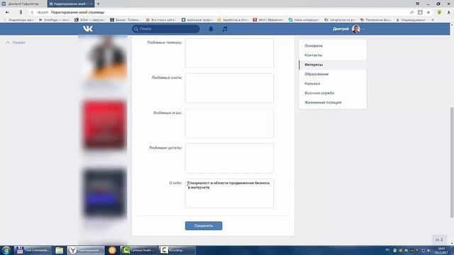Open the Шпаргалка bookmark
454x255 pixels.
tap(340, 20)
